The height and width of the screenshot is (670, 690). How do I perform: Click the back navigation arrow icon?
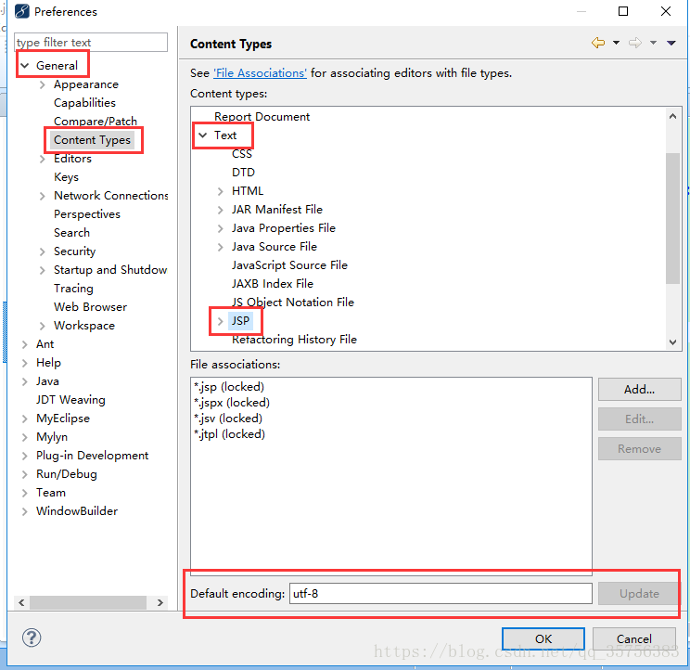[x=598, y=43]
